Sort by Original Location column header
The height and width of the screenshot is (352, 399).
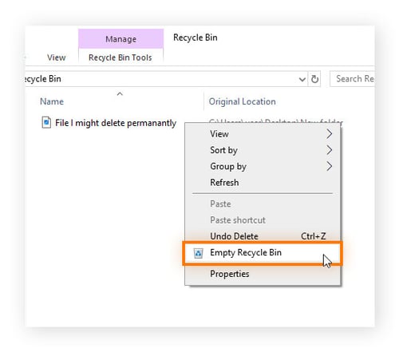pos(242,101)
